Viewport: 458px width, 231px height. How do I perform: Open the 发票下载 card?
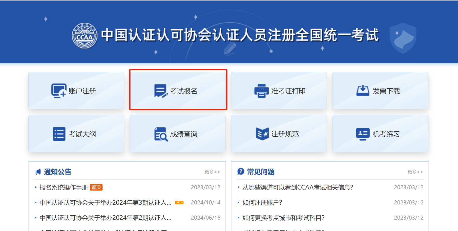380,91
